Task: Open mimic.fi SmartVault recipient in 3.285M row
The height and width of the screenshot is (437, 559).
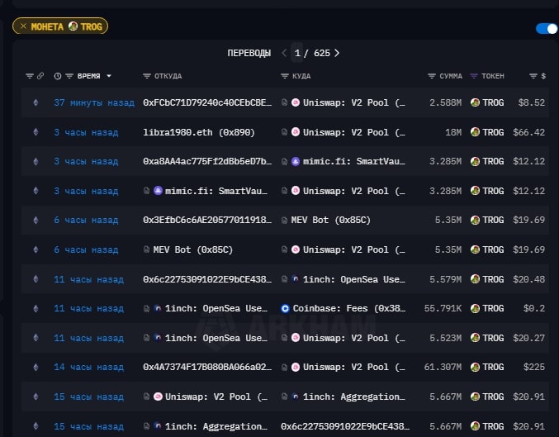Action: click(354, 161)
